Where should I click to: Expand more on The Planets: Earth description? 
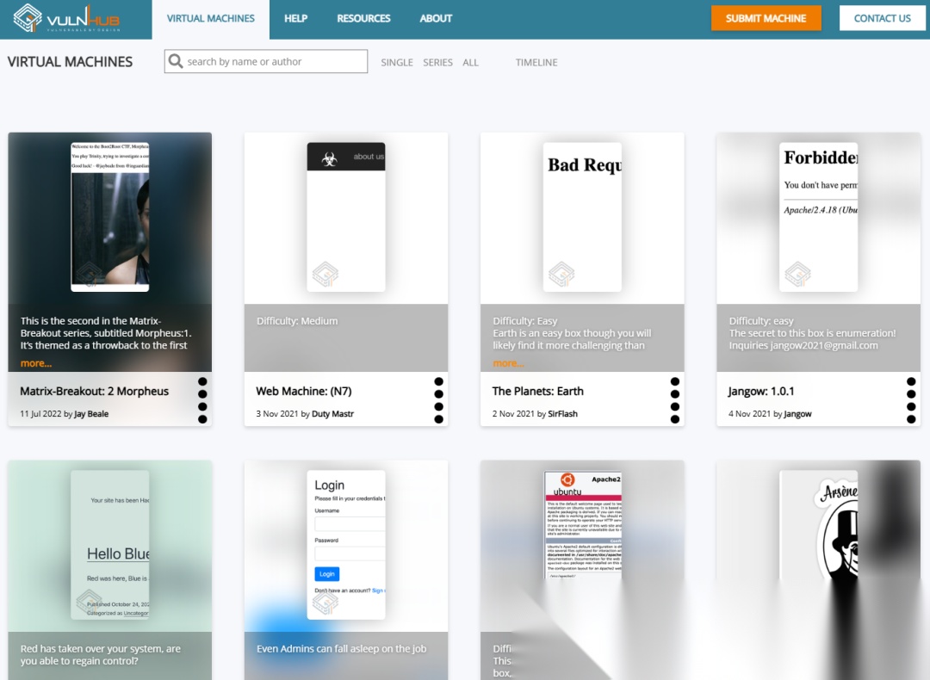pos(508,363)
